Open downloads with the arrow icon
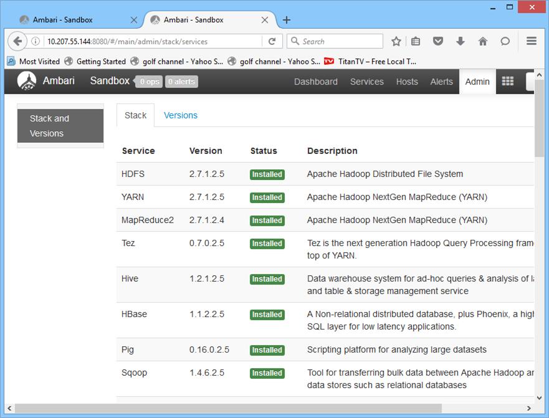The height and width of the screenshot is (418, 549). click(461, 41)
